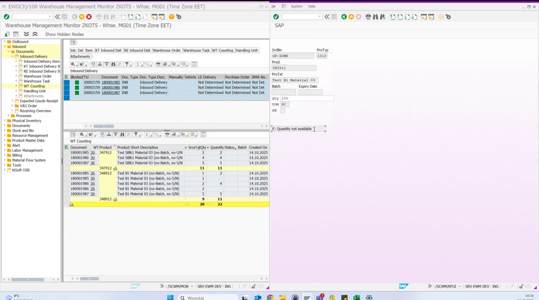Click the Sum (Σ) totals icon
Viewport: 539px width, 300px height.
point(138,64)
